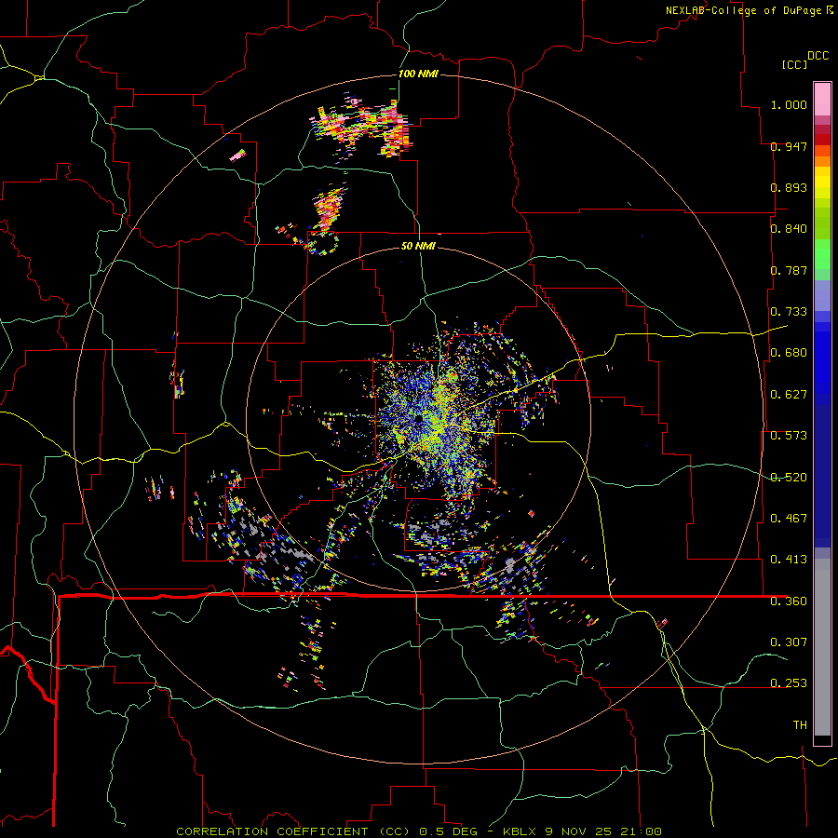Viewport: 838px width, 838px height.
Task: Click the DCC label above the color scale
Action: pyautogui.click(x=818, y=56)
